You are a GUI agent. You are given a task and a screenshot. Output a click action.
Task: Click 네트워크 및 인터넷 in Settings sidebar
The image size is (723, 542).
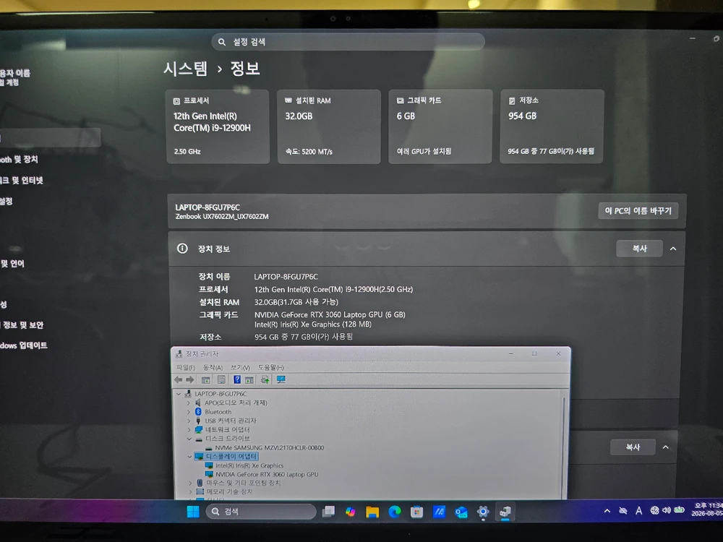(22, 180)
